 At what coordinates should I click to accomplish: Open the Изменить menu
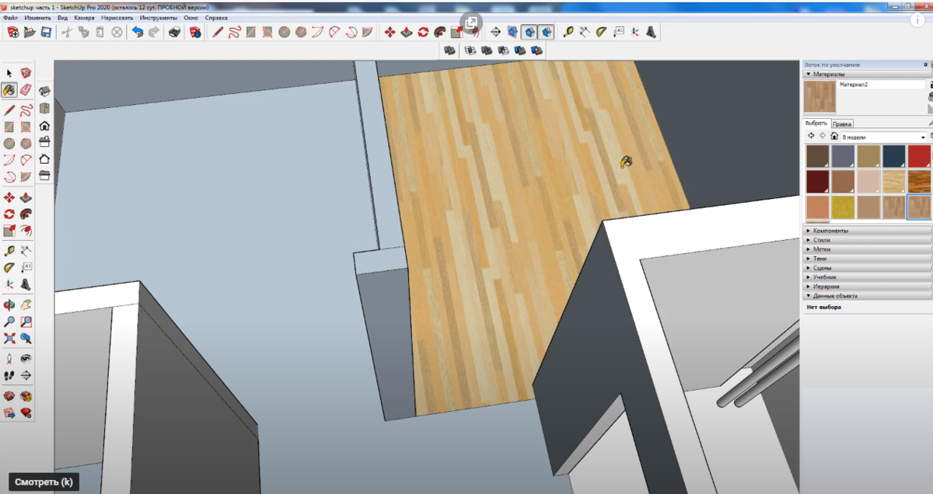(38, 17)
